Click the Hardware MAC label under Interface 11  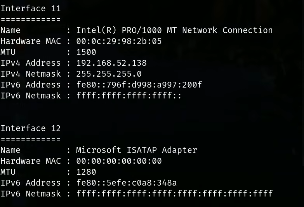pyautogui.click(x=31, y=41)
